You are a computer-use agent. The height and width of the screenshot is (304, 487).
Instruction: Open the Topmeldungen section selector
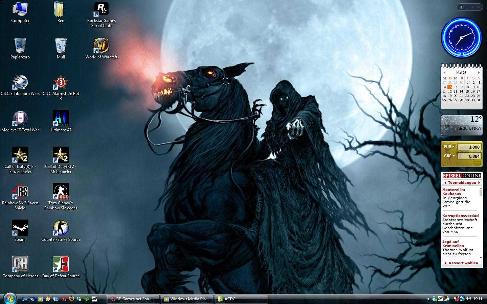point(462,183)
